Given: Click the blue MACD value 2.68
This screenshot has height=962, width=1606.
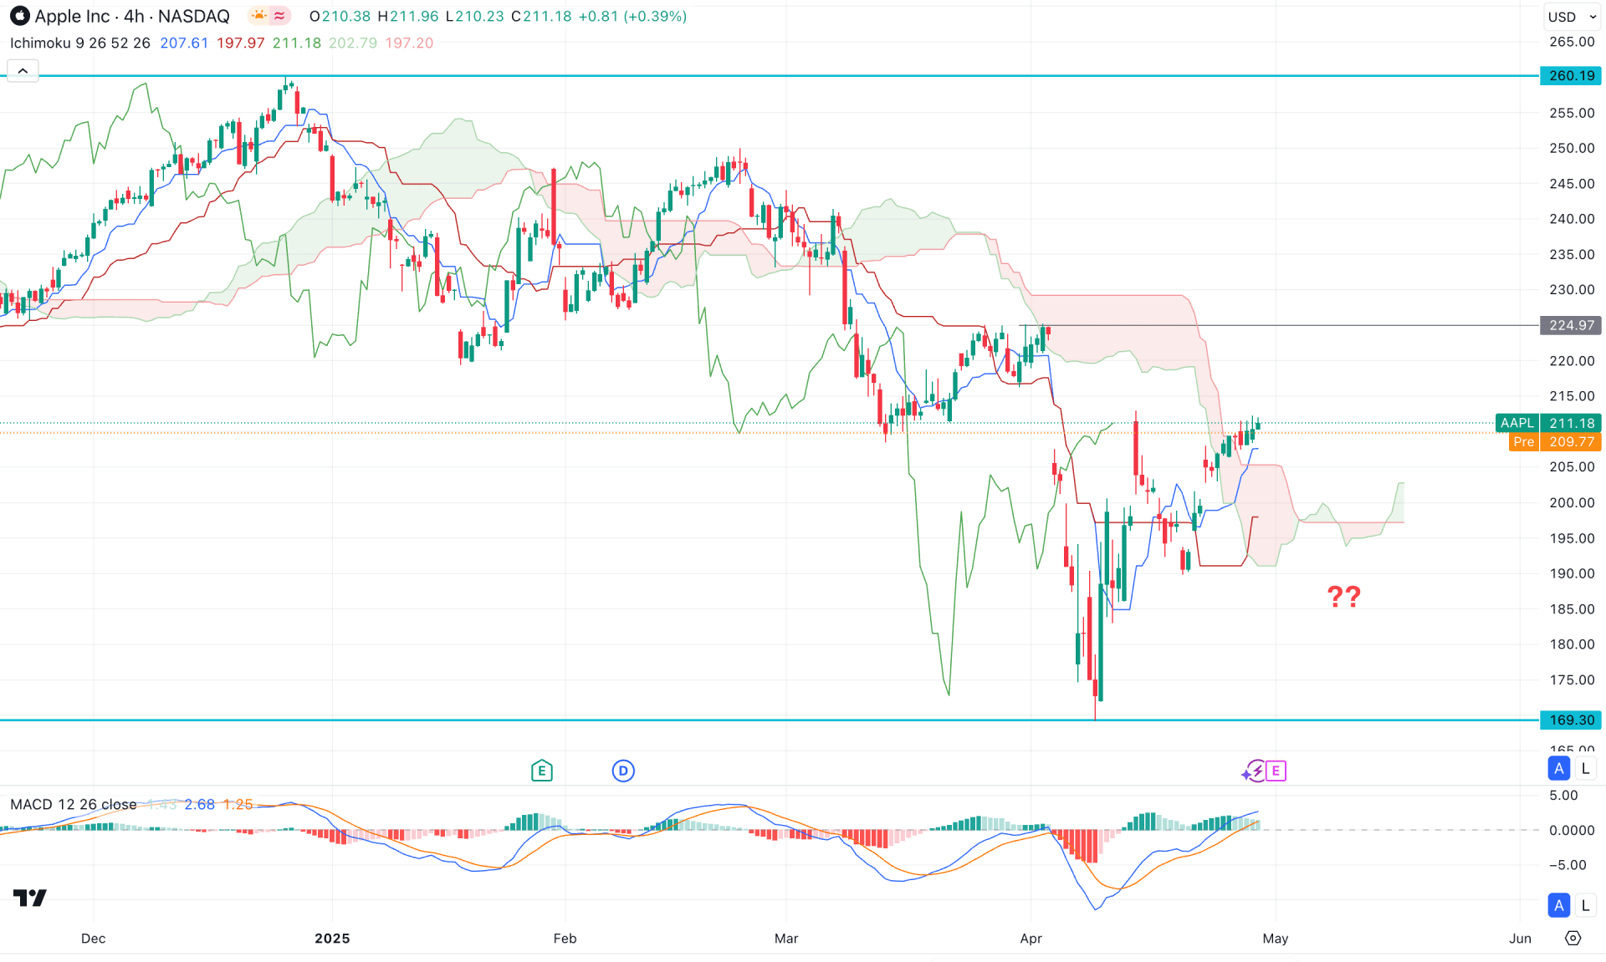Looking at the screenshot, I should [x=200, y=804].
